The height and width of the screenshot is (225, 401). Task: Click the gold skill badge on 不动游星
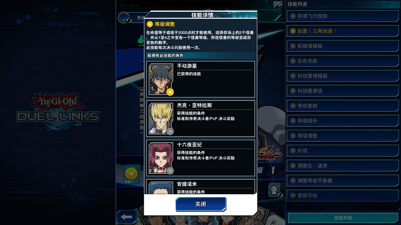170,92
